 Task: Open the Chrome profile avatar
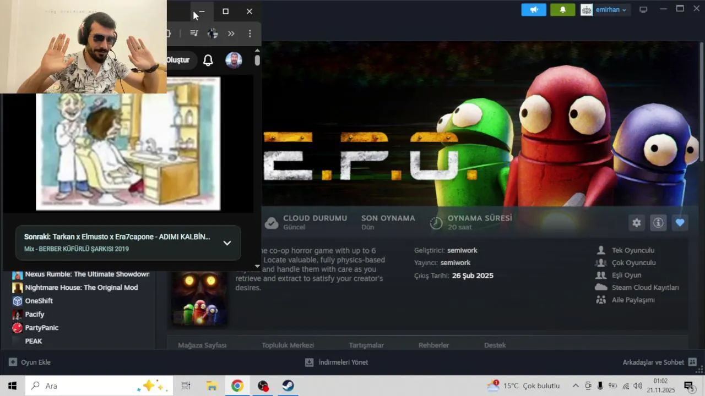tap(213, 34)
